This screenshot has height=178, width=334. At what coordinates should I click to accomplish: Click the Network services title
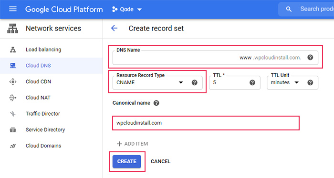click(53, 28)
